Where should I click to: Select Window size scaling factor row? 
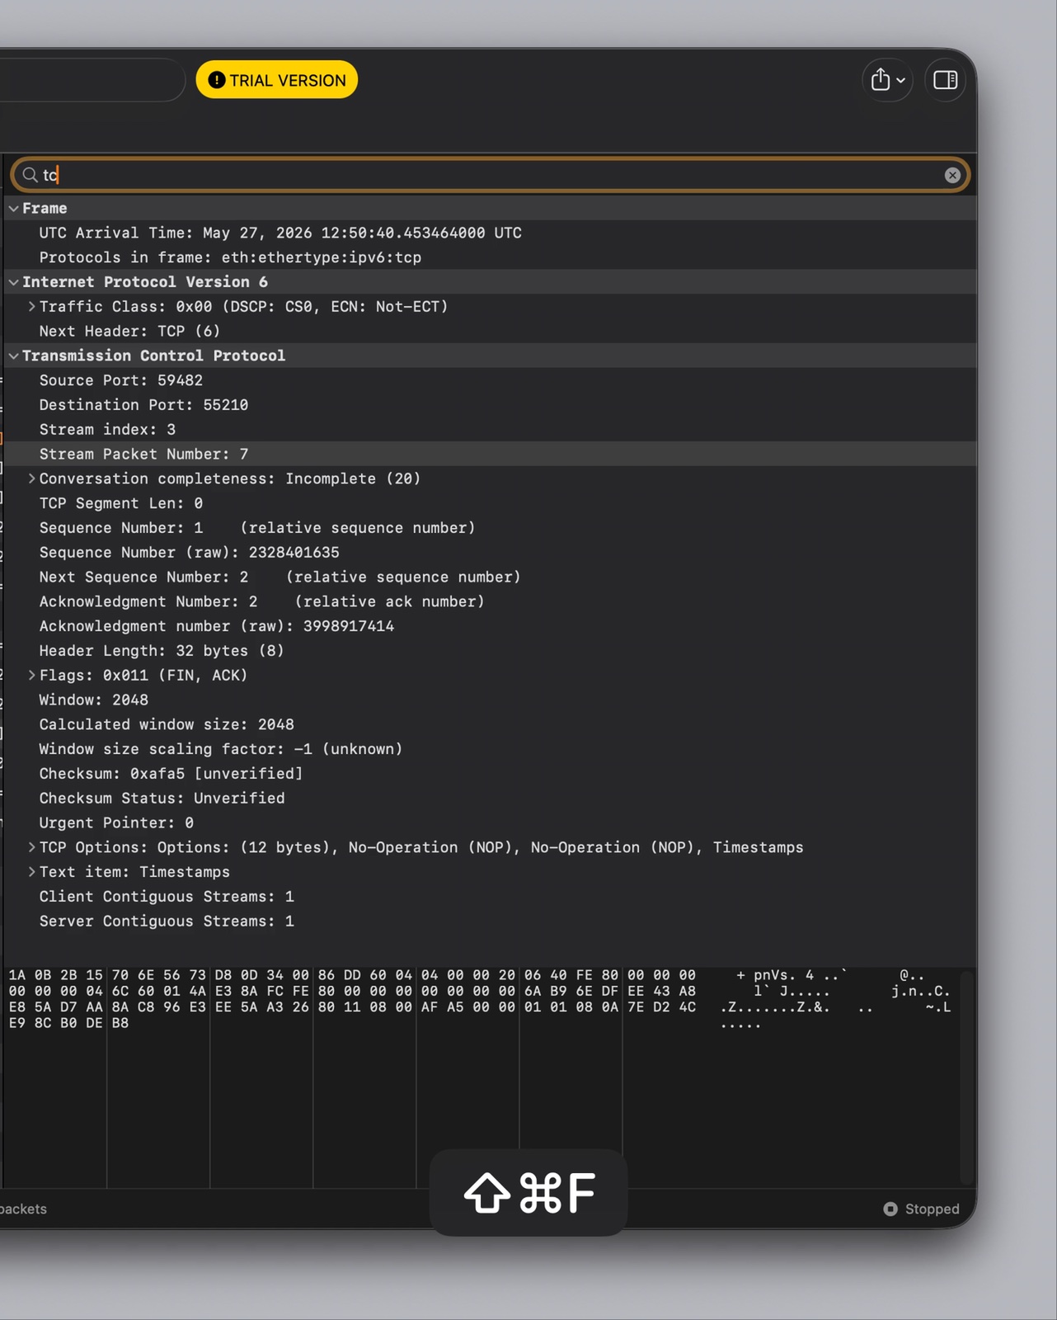tap(491, 749)
